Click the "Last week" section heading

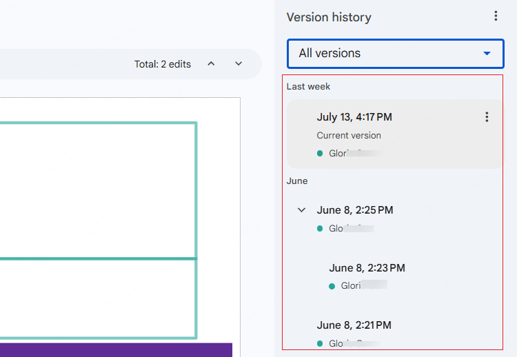tap(308, 86)
